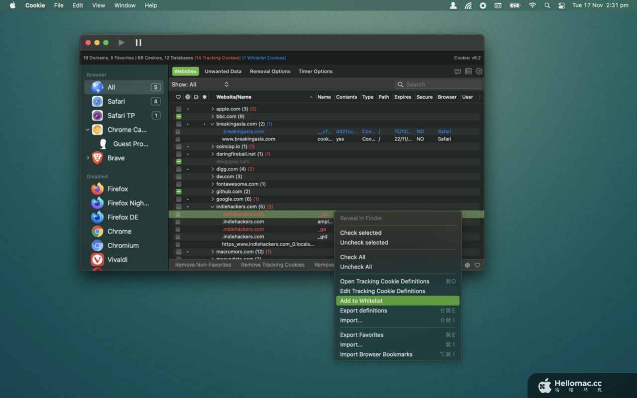Click the globe column header icon

(188, 97)
